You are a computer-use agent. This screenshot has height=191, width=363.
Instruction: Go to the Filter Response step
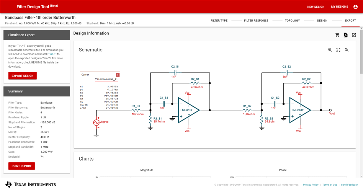coord(256,21)
